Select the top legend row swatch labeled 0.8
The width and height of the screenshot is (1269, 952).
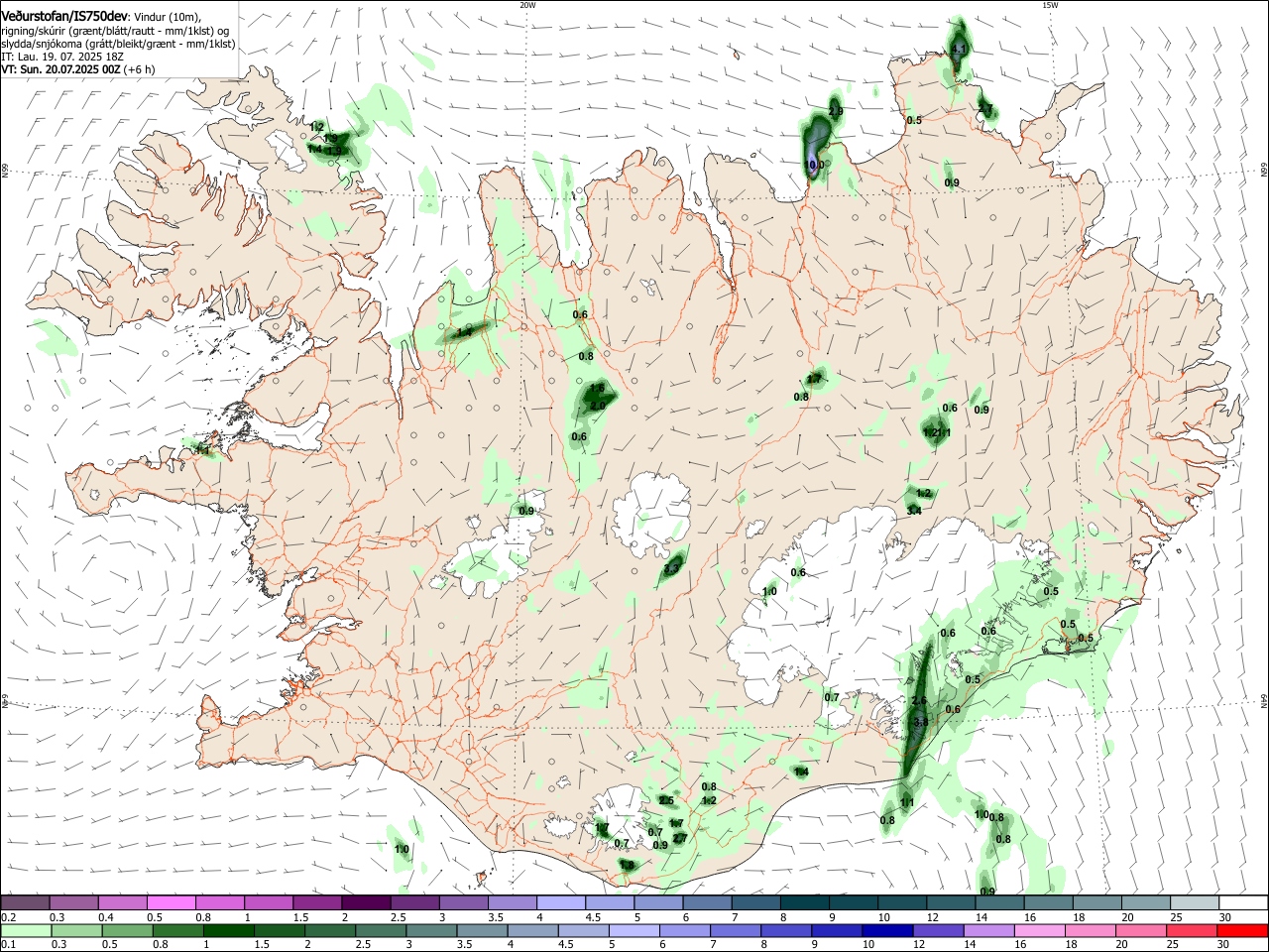pos(219,902)
